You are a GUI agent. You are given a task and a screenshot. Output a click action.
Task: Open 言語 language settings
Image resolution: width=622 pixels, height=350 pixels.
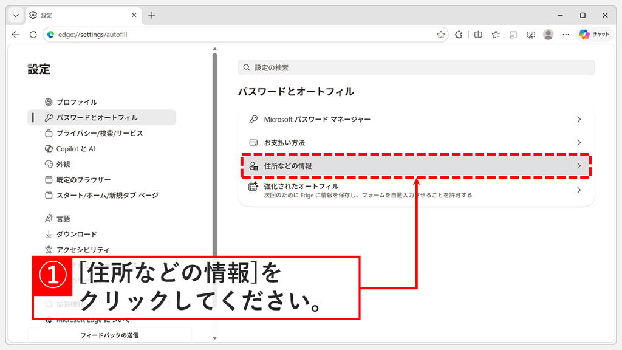click(x=101, y=218)
